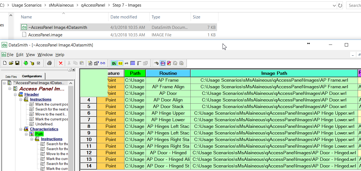
Task: Toggle the yellow 0.2 decimals button
Action: click(120, 63)
